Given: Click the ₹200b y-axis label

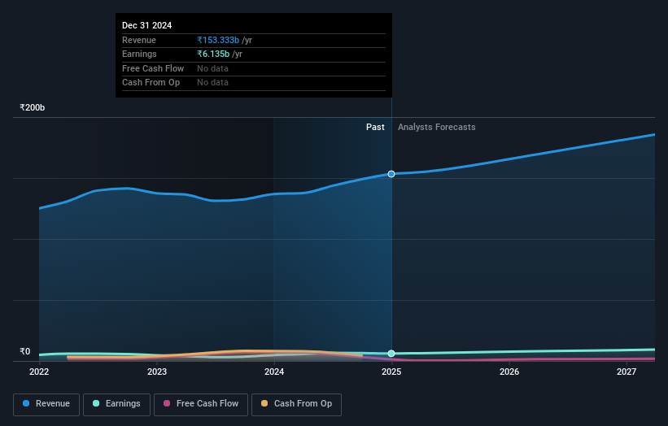Looking at the screenshot, I should (x=32, y=107).
